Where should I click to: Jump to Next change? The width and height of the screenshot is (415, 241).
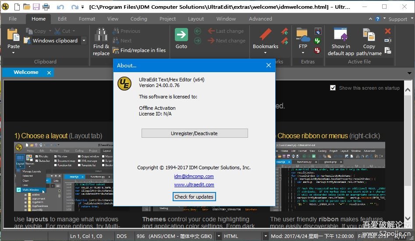point(227,41)
